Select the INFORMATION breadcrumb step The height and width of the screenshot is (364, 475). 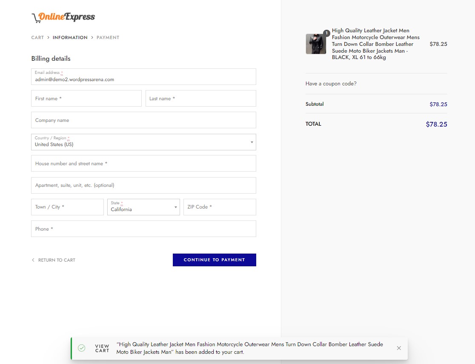tap(70, 37)
